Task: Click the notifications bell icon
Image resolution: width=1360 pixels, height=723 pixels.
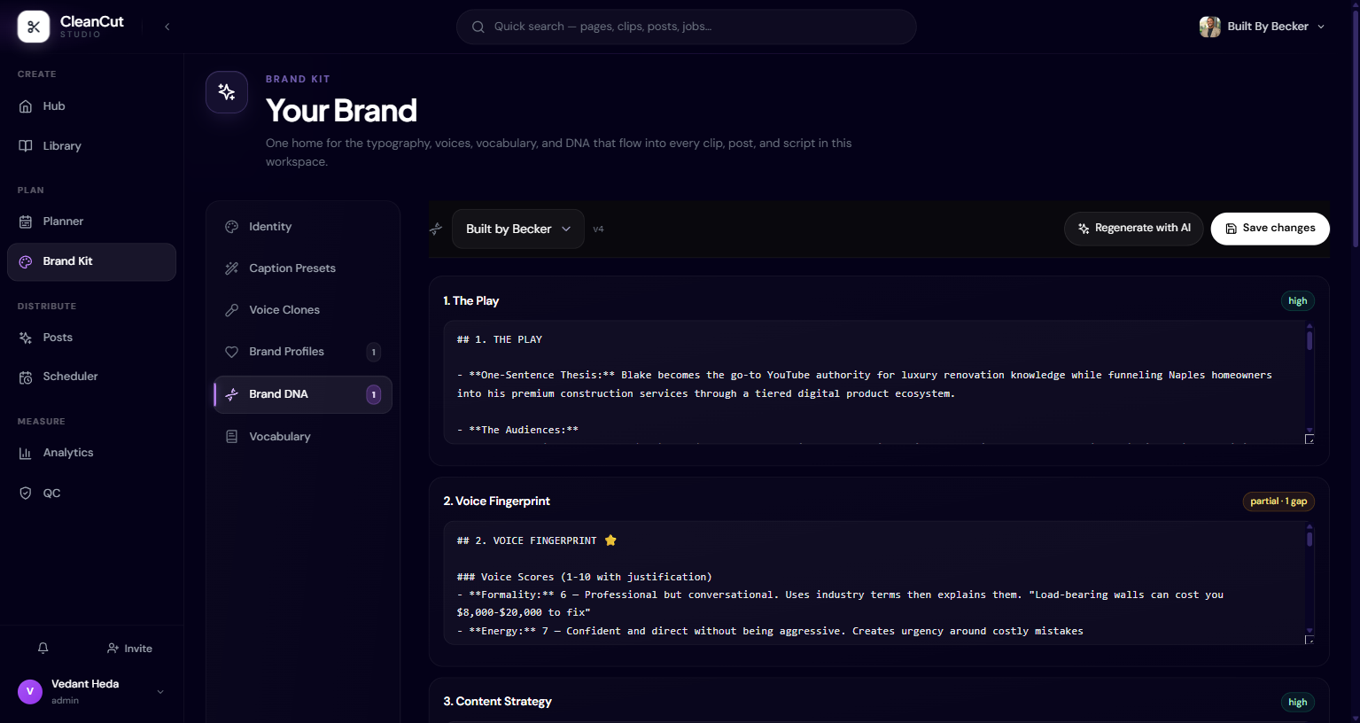Action: click(x=43, y=649)
